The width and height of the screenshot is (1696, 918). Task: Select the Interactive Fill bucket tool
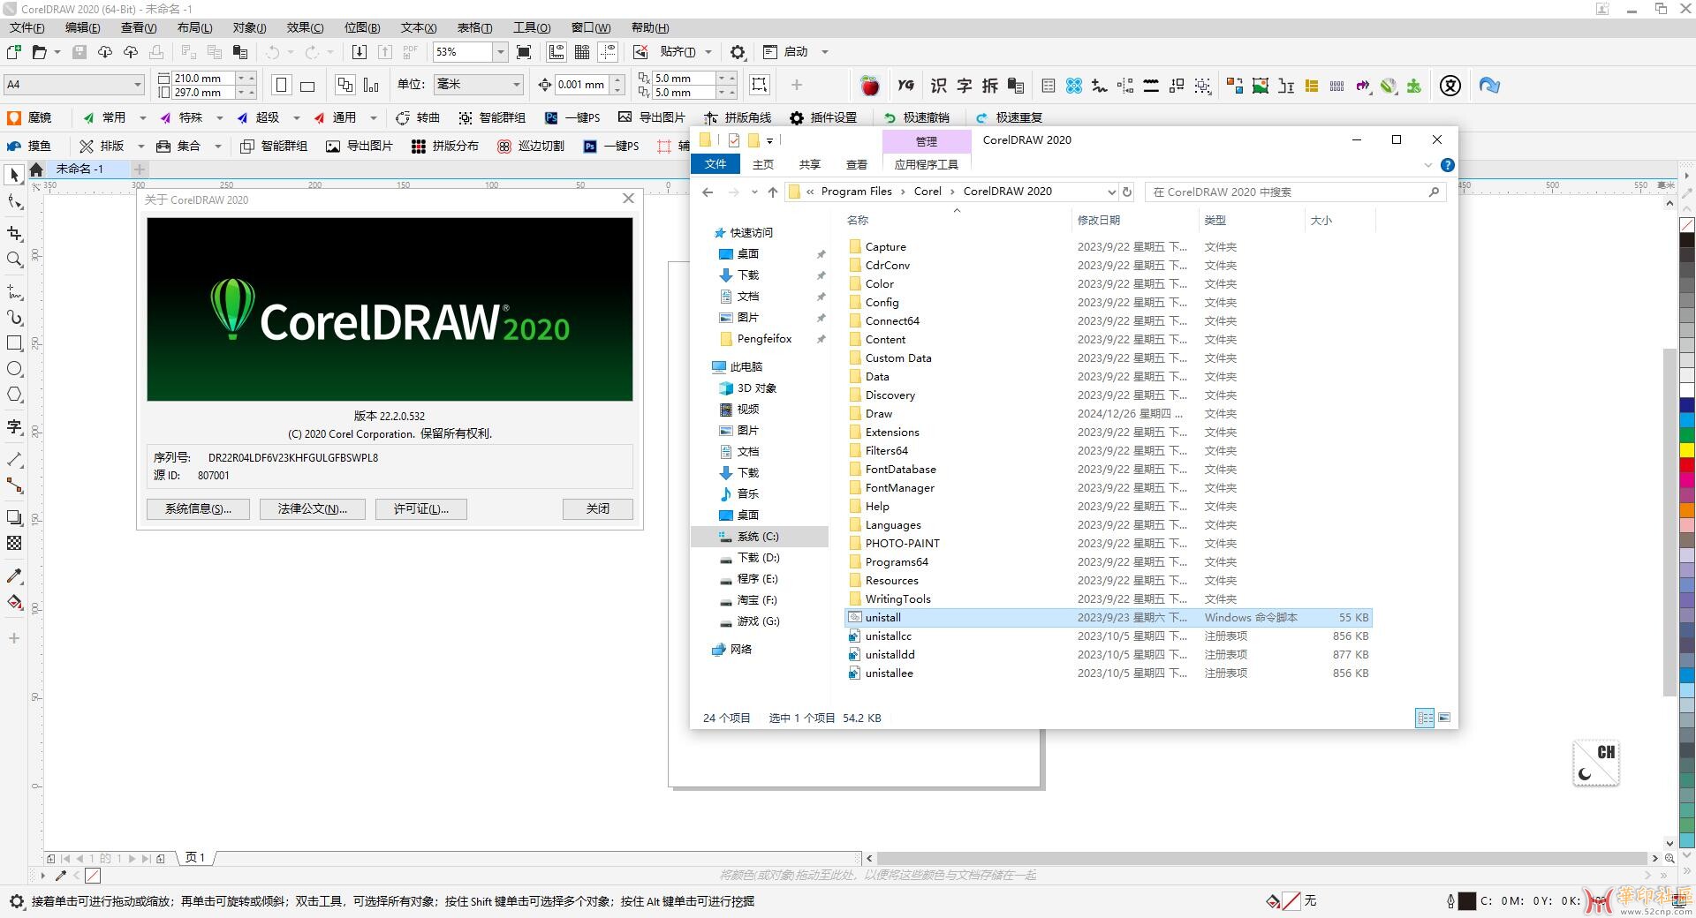point(14,603)
